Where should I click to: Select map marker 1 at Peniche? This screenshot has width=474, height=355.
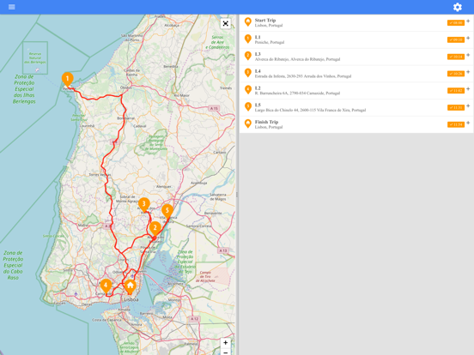pyautogui.click(x=68, y=81)
